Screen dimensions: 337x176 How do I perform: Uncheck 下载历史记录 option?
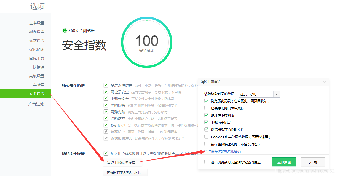point(206,122)
